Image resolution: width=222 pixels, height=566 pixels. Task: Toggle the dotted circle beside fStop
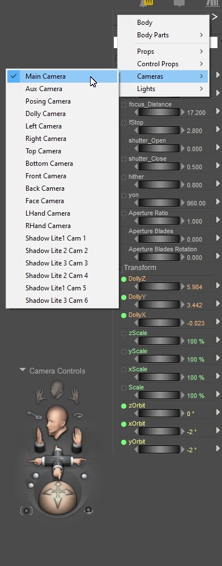(124, 123)
